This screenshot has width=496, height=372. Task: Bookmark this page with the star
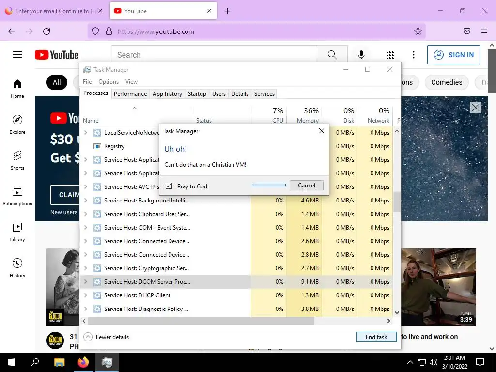click(418, 31)
